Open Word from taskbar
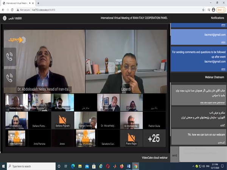Screen dimensions: 227x170 pyautogui.click(x=129, y=166)
